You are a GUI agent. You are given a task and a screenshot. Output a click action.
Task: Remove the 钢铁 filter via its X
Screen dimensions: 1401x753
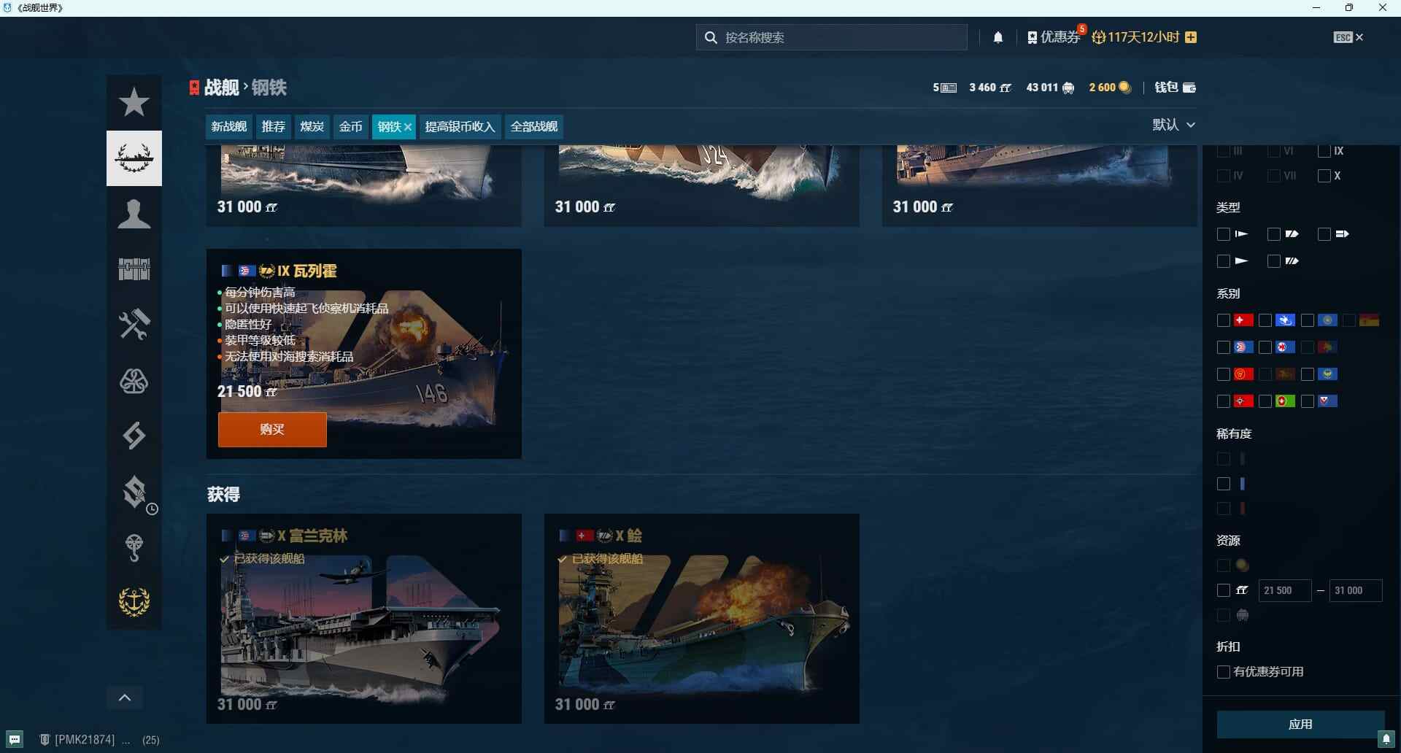[x=408, y=127]
